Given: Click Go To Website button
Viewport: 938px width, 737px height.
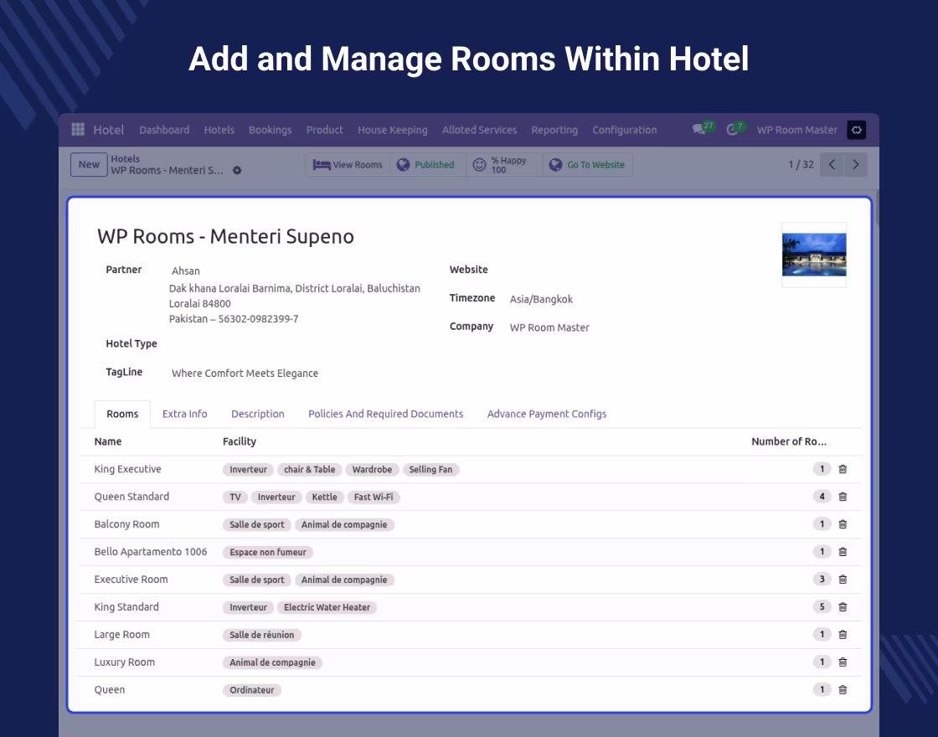Looking at the screenshot, I should (x=587, y=164).
